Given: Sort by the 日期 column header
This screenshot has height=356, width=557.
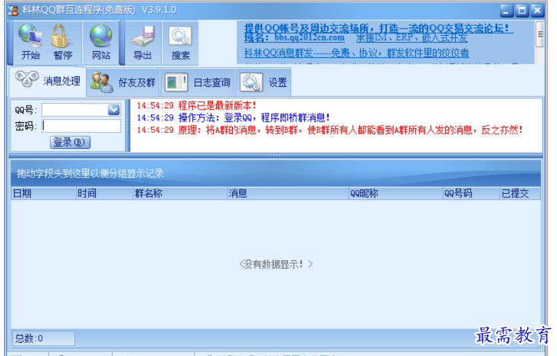Looking at the screenshot, I should pyautogui.click(x=44, y=193).
